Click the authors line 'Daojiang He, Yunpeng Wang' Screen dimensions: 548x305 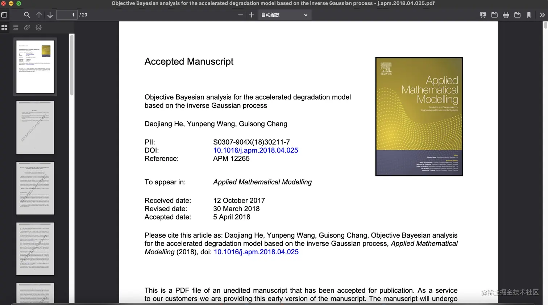216,124
